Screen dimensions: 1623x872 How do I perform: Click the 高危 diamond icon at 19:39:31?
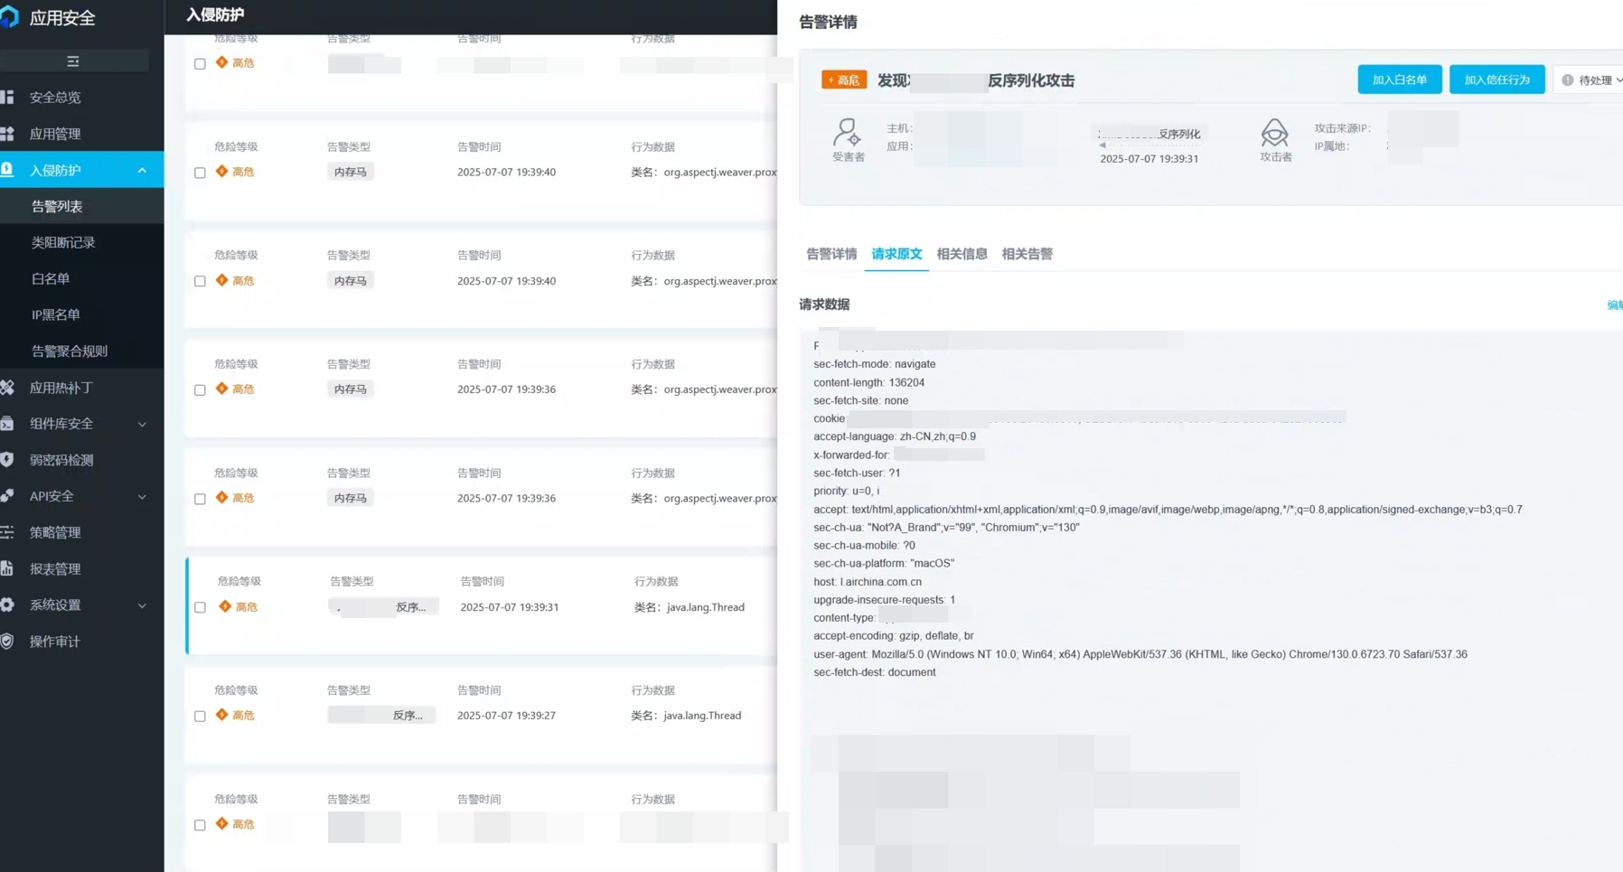[x=225, y=606]
